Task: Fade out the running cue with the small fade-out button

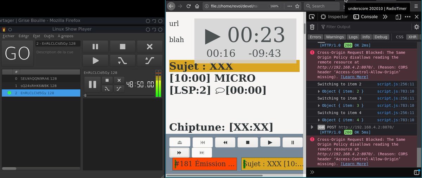Action: 107,89
